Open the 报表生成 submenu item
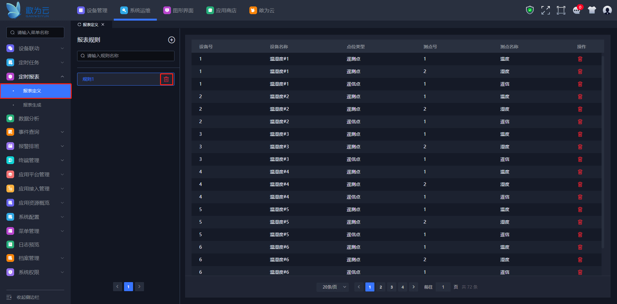The image size is (617, 304). [x=32, y=105]
